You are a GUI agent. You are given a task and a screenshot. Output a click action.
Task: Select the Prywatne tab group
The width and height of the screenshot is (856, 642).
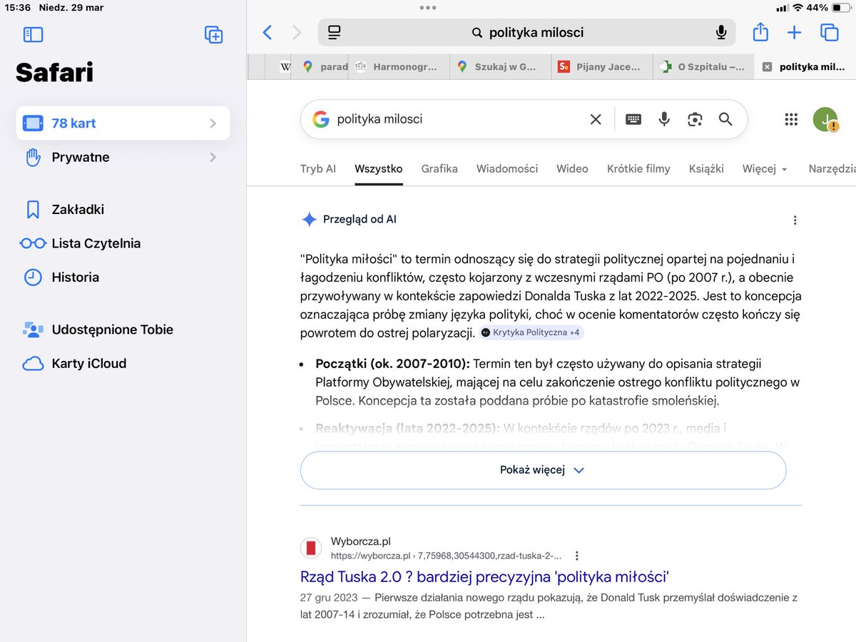123,157
